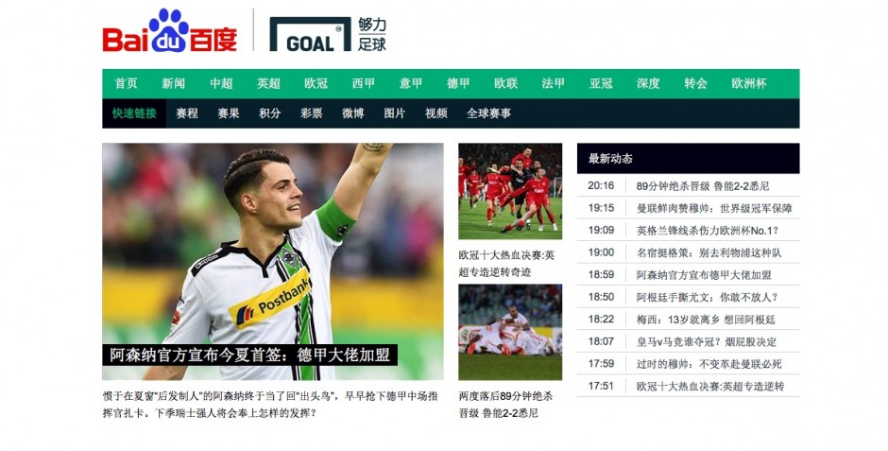This screenshot has width=888, height=451.
Task: Go to the 英超 section
Action: (268, 83)
